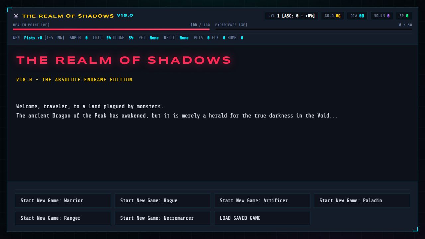The width and height of the screenshot is (425, 239).
Task: Click the large red 'THE REALM OF SHADOWS' heading
Action: click(x=124, y=60)
